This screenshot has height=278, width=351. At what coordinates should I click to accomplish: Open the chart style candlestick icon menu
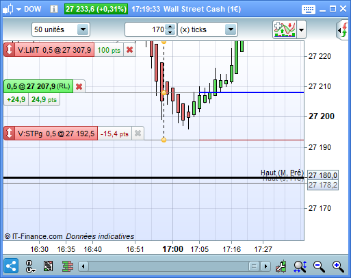click(x=8, y=10)
